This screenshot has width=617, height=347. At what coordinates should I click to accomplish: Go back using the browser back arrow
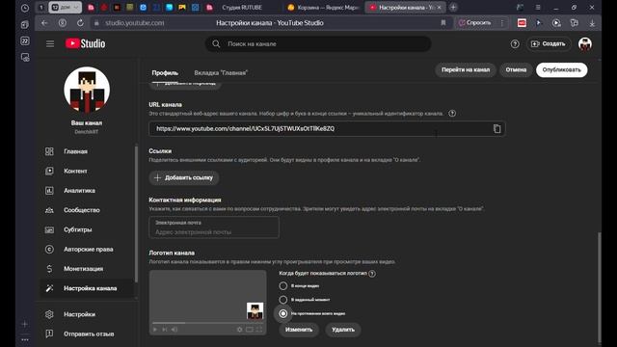pyautogui.click(x=44, y=23)
